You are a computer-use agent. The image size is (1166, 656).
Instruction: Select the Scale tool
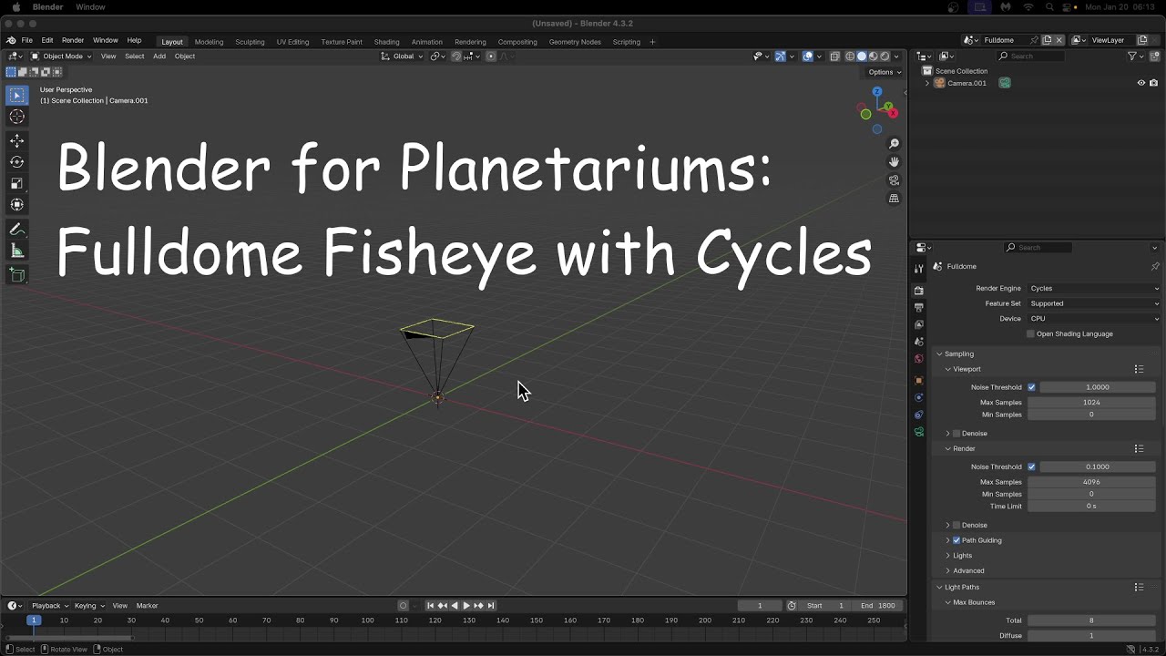16,183
